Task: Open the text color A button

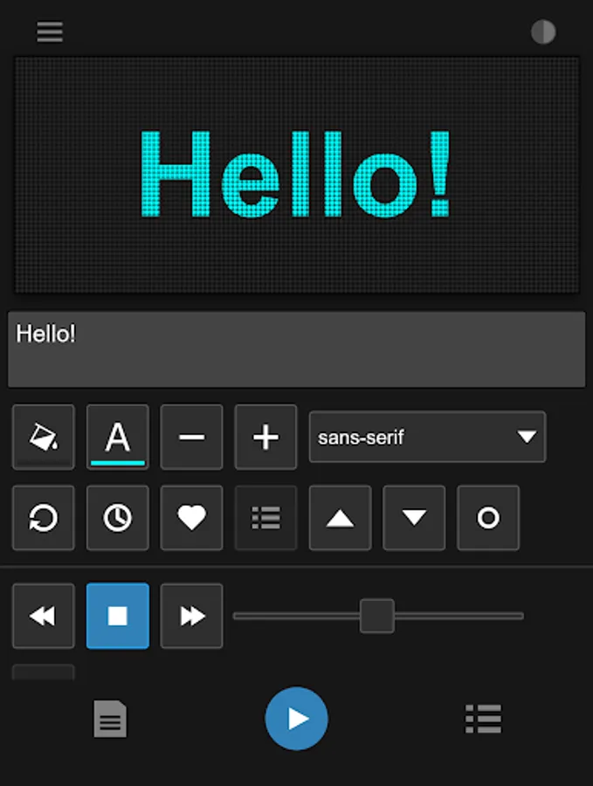Action: pyautogui.click(x=118, y=438)
